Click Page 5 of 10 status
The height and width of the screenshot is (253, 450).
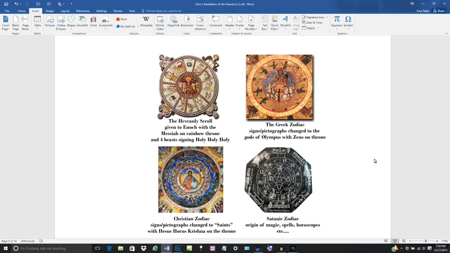[9, 241]
